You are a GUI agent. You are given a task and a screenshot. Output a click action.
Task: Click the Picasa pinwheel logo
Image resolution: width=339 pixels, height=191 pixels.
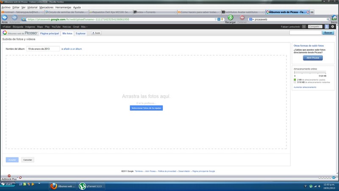[x=5, y=33]
